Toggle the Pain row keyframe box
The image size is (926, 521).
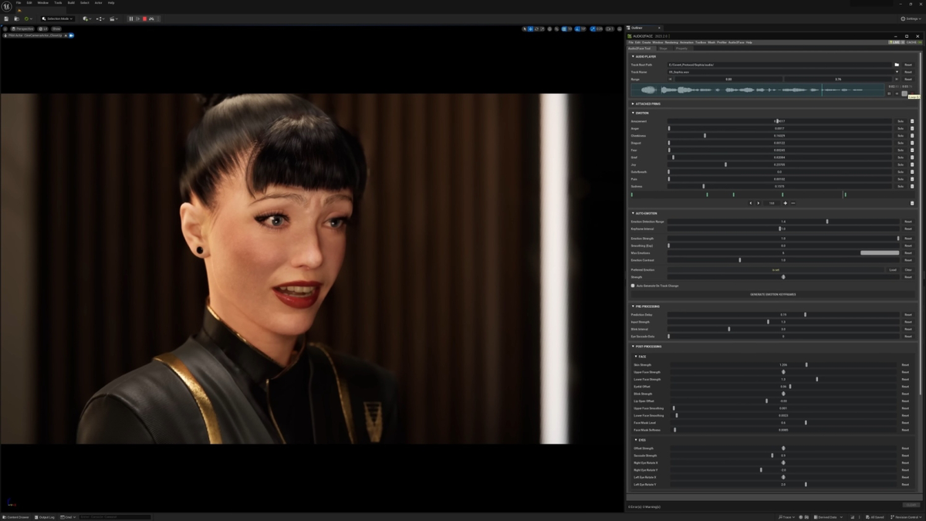[x=912, y=179]
